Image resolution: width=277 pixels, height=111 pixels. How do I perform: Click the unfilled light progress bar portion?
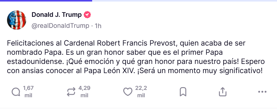point(185,1)
